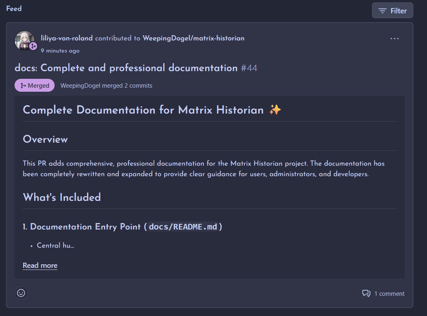
Task: Open the "1 comment" link
Action: [389, 294]
